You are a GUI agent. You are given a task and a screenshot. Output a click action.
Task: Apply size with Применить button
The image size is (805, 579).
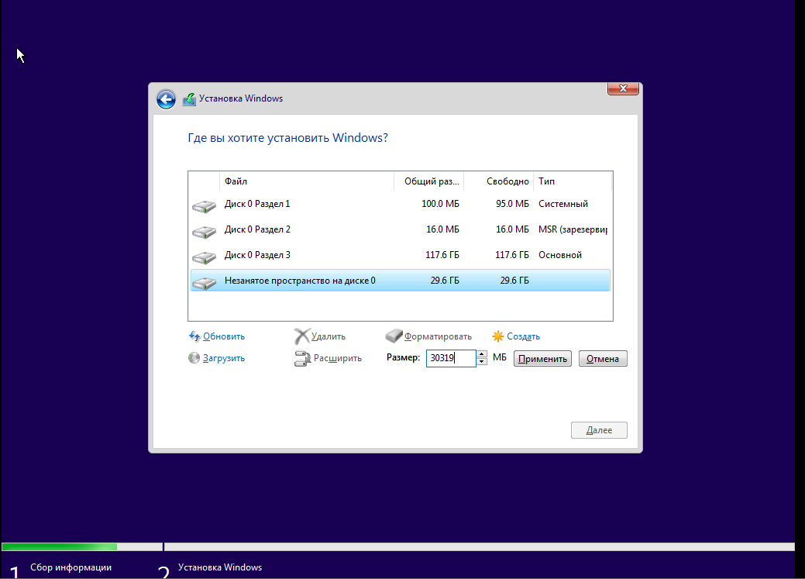[542, 359]
